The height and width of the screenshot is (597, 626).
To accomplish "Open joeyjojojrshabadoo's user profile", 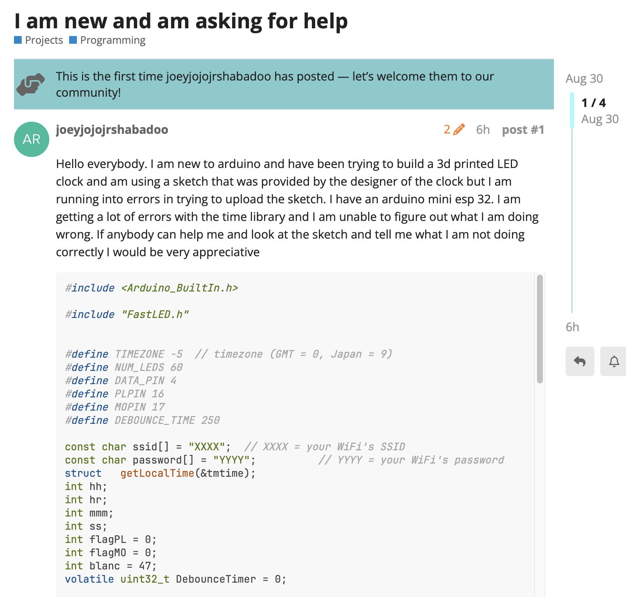I will (112, 129).
